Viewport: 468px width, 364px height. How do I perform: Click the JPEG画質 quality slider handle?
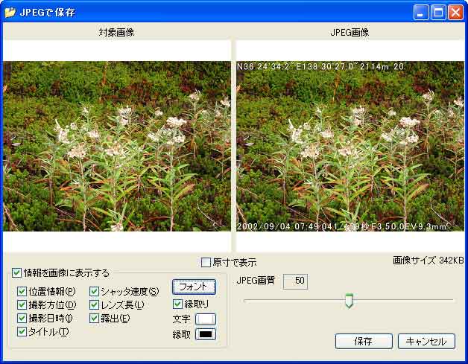(348, 301)
